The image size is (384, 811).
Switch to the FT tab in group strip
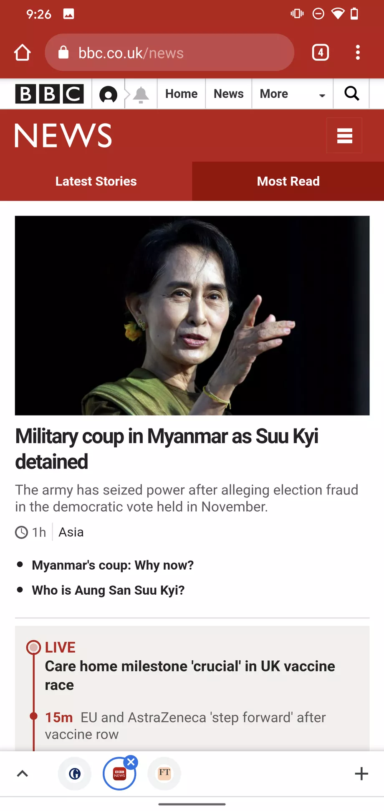click(164, 773)
